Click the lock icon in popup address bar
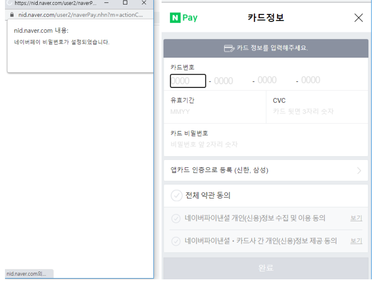 12,15
